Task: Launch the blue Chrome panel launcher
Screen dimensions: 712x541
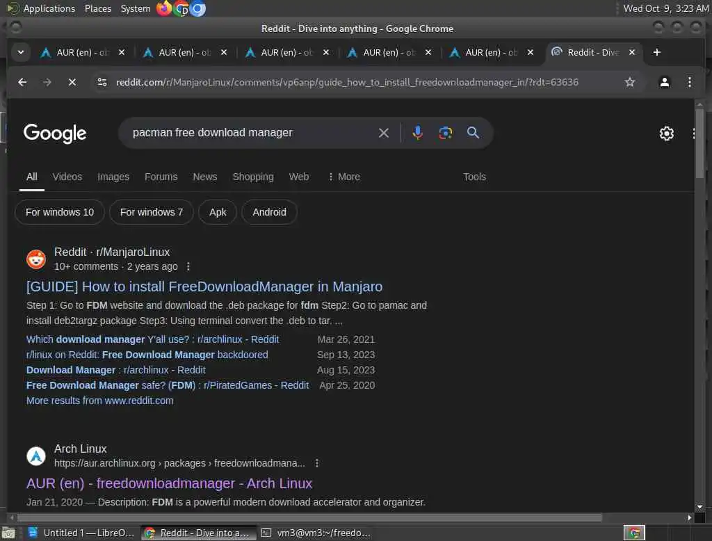Action: (x=197, y=8)
